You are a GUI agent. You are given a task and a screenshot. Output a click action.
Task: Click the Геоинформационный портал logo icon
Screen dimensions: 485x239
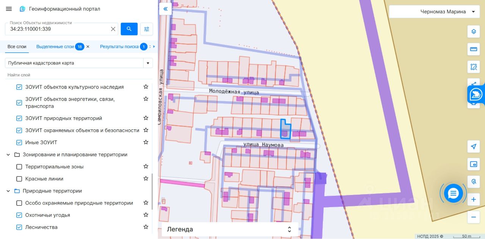click(x=23, y=9)
